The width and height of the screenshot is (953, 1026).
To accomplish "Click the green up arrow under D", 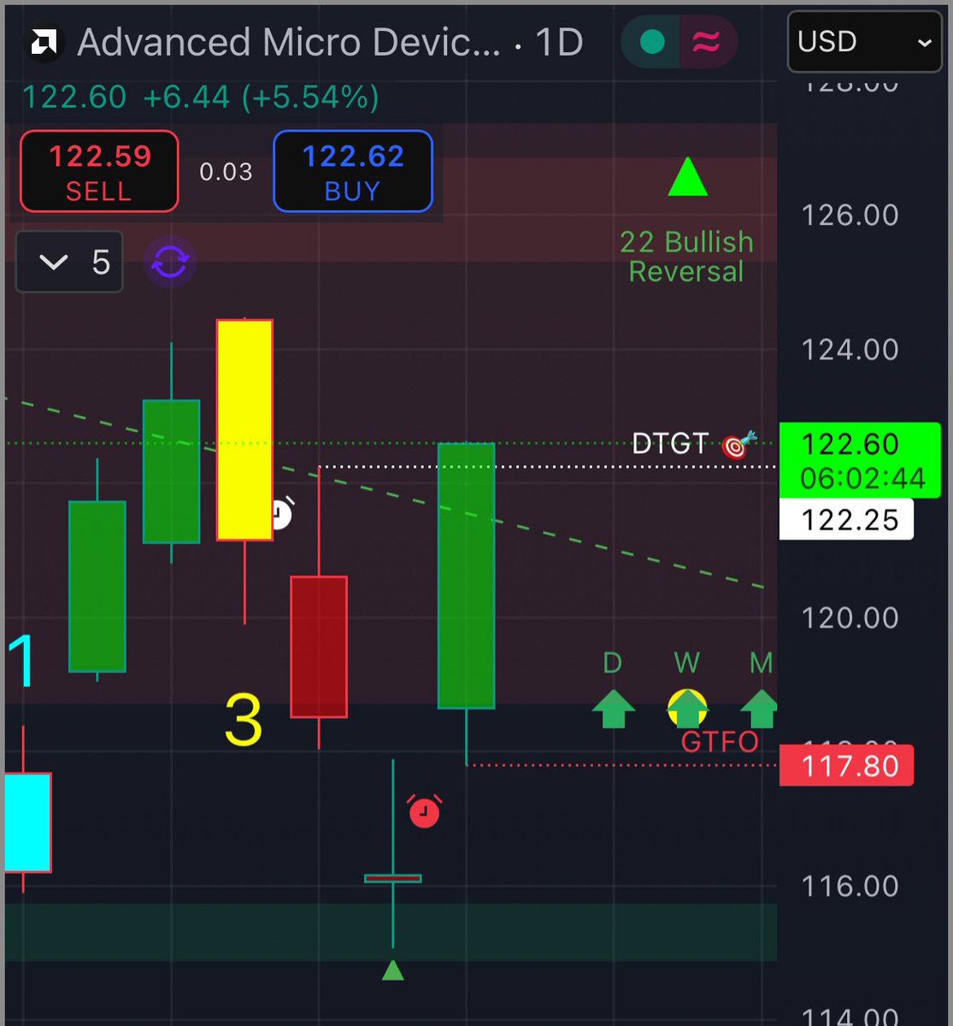I will click(614, 709).
